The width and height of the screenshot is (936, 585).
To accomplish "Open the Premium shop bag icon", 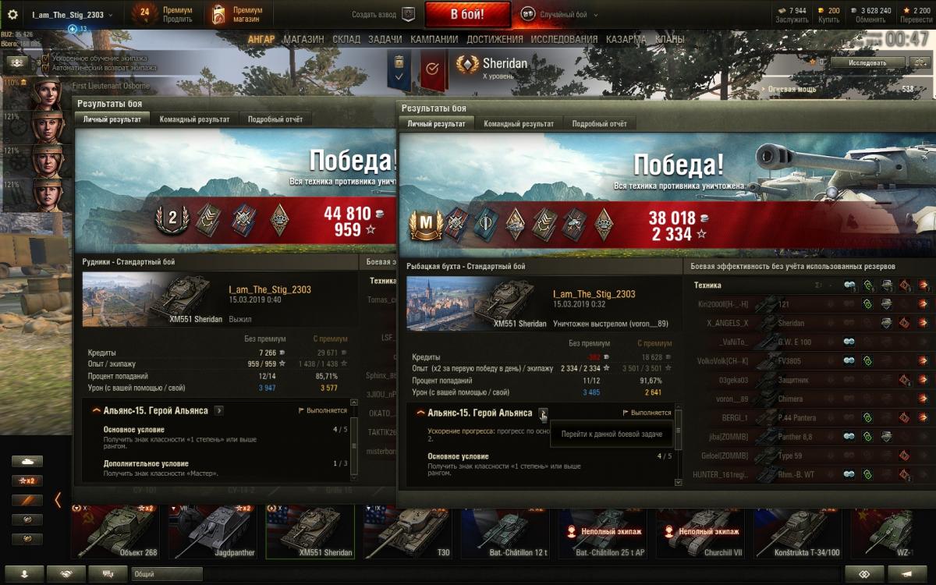I will pyautogui.click(x=218, y=14).
